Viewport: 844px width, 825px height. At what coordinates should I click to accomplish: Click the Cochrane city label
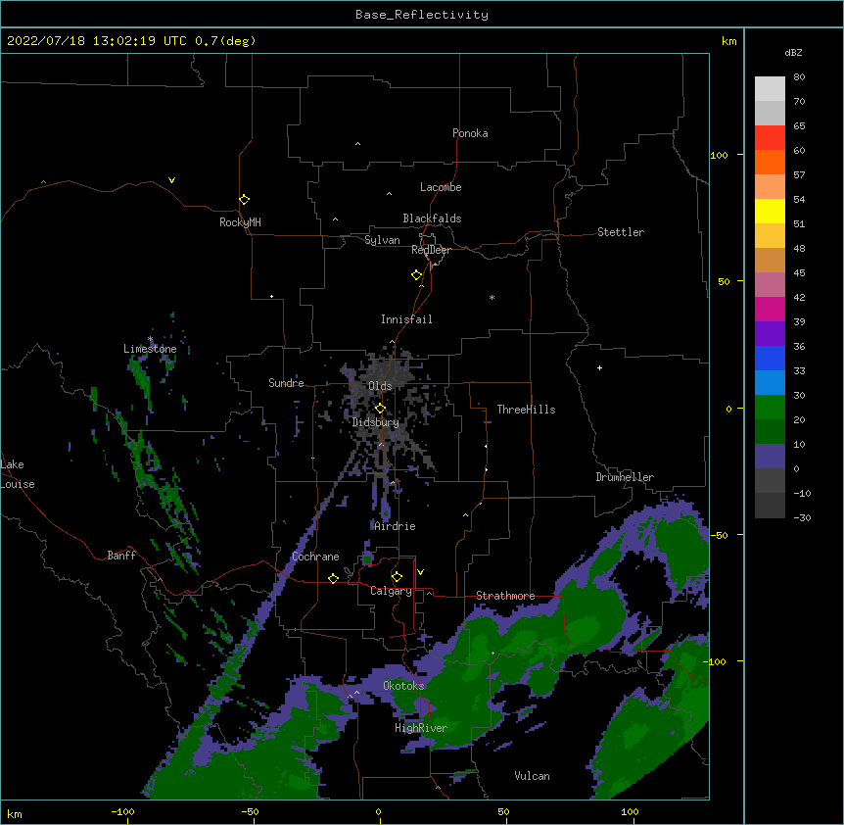pos(315,557)
